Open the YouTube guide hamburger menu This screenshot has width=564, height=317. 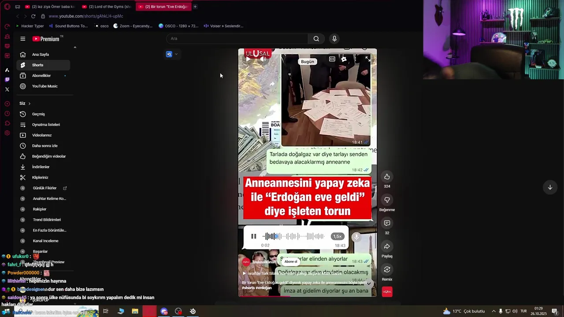click(x=23, y=39)
